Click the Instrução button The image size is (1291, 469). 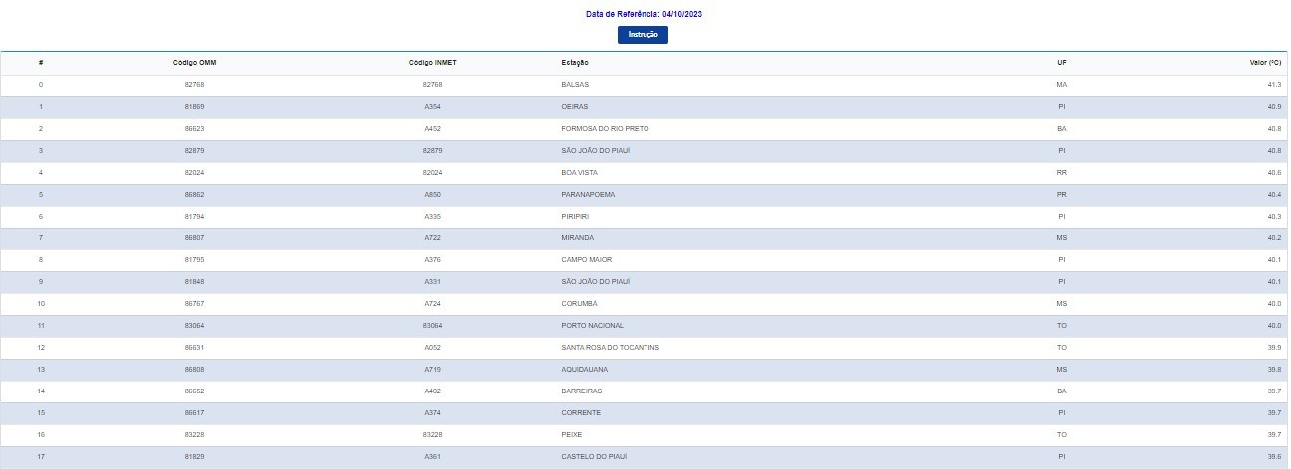[x=643, y=35]
